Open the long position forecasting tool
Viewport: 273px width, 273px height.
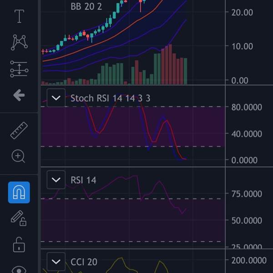pos(19,69)
